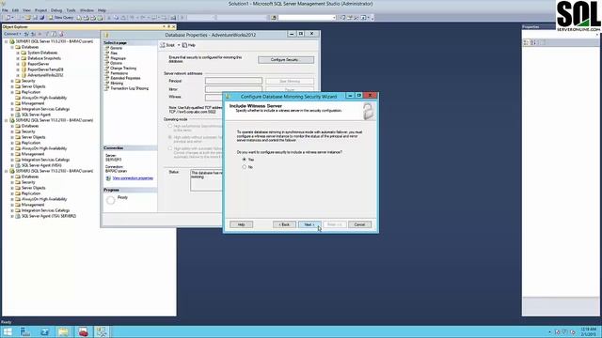
Task: Open the File menu
Action: [x=5, y=10]
